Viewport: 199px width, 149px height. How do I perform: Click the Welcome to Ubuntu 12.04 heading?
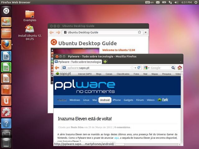119,50
